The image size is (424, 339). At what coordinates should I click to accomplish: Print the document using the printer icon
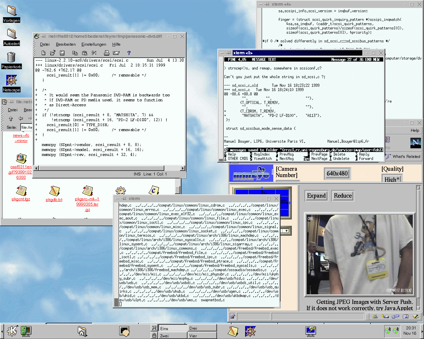coord(106,53)
